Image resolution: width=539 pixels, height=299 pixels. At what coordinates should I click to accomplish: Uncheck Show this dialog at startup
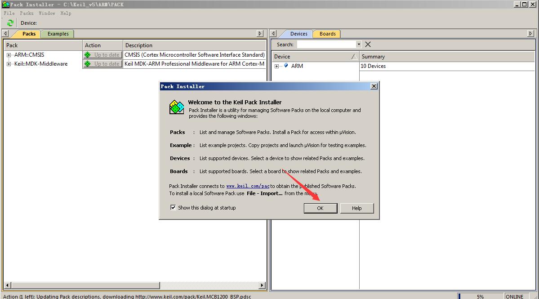coord(173,207)
